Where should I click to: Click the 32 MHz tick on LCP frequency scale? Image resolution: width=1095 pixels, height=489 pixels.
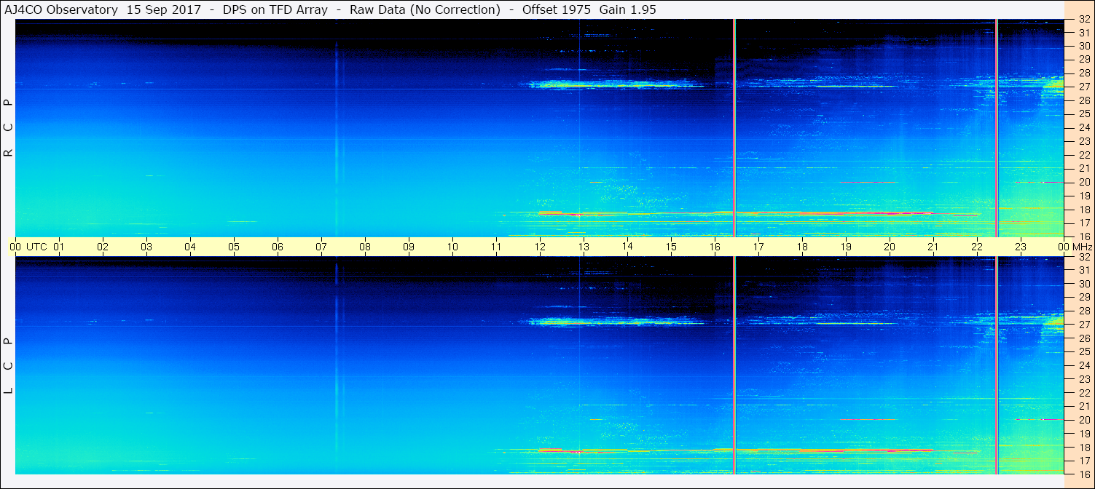click(x=1083, y=257)
